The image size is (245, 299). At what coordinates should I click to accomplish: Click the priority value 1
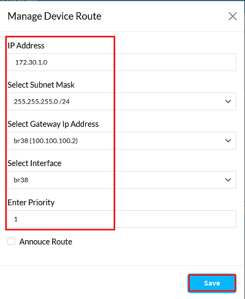coord(16,219)
